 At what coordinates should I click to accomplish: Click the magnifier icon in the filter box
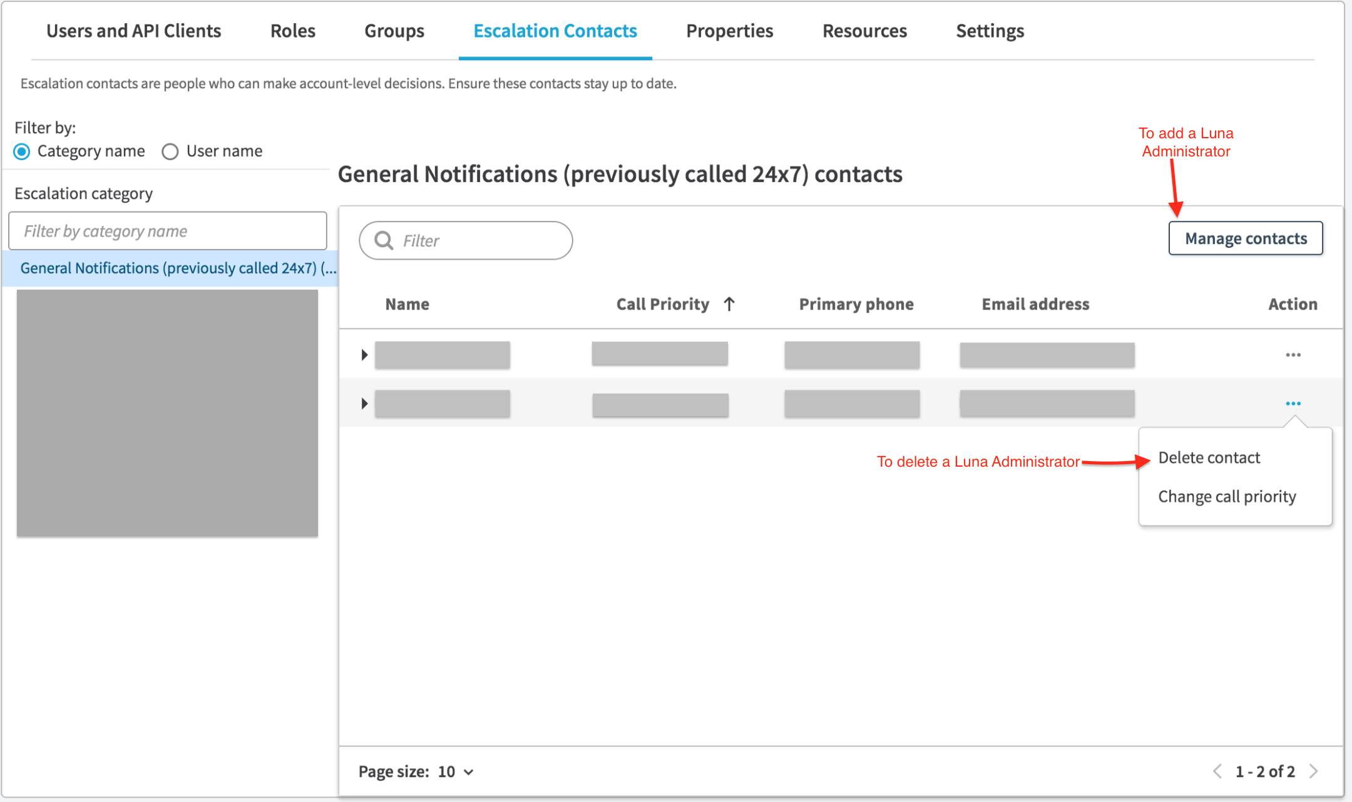[383, 240]
